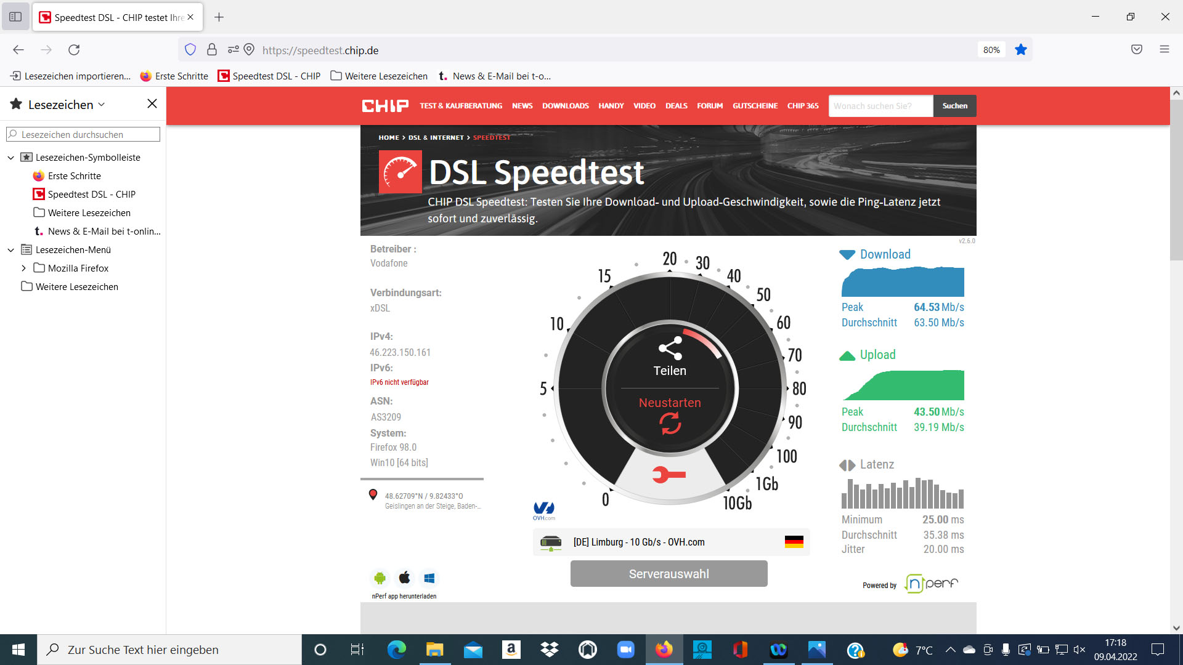Collapse the Lesezeichen-Symbolleiste folder
The image size is (1183, 665).
[10, 158]
